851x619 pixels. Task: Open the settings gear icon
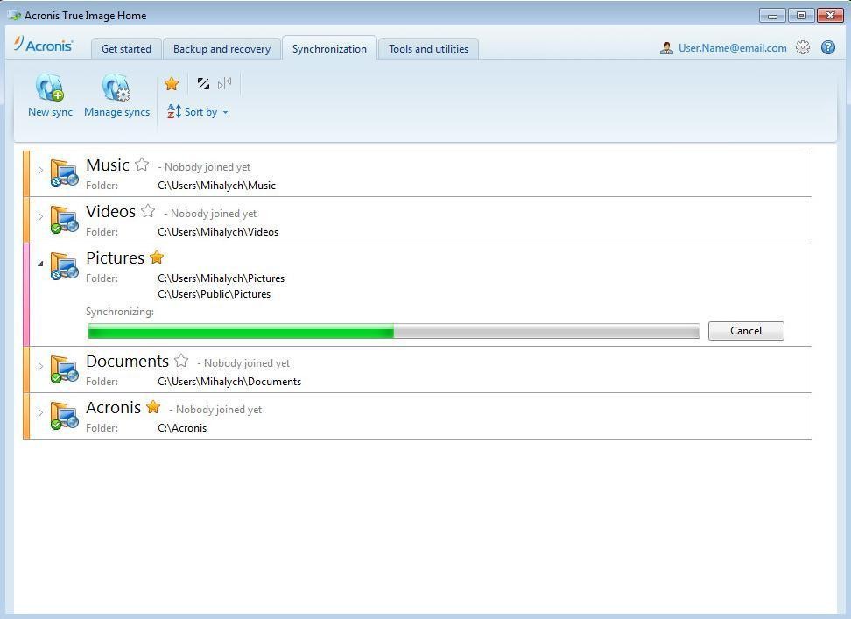point(803,48)
